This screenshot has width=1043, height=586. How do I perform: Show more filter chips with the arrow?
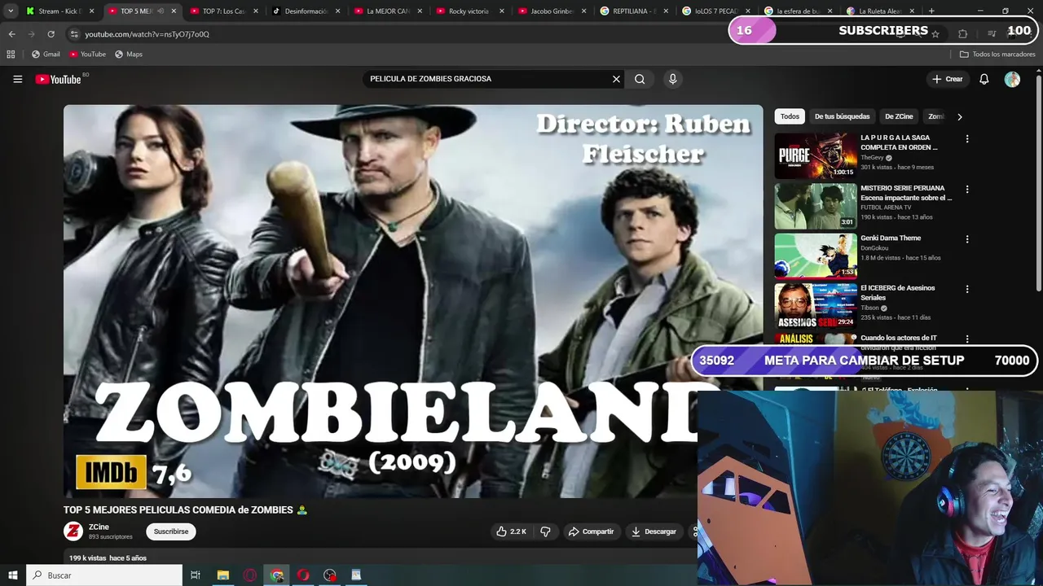959,116
